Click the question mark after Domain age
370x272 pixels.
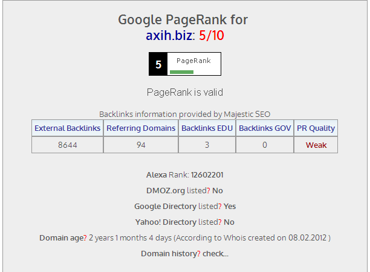pos(85,238)
